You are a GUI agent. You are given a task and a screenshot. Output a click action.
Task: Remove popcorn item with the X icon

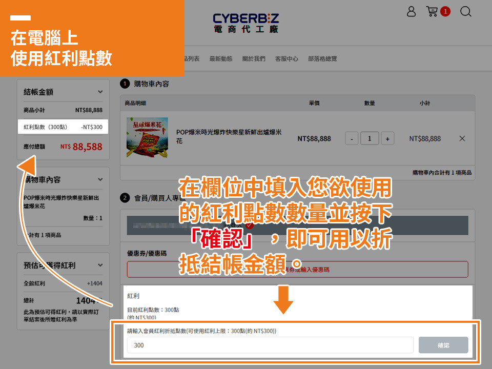pyautogui.click(x=462, y=138)
